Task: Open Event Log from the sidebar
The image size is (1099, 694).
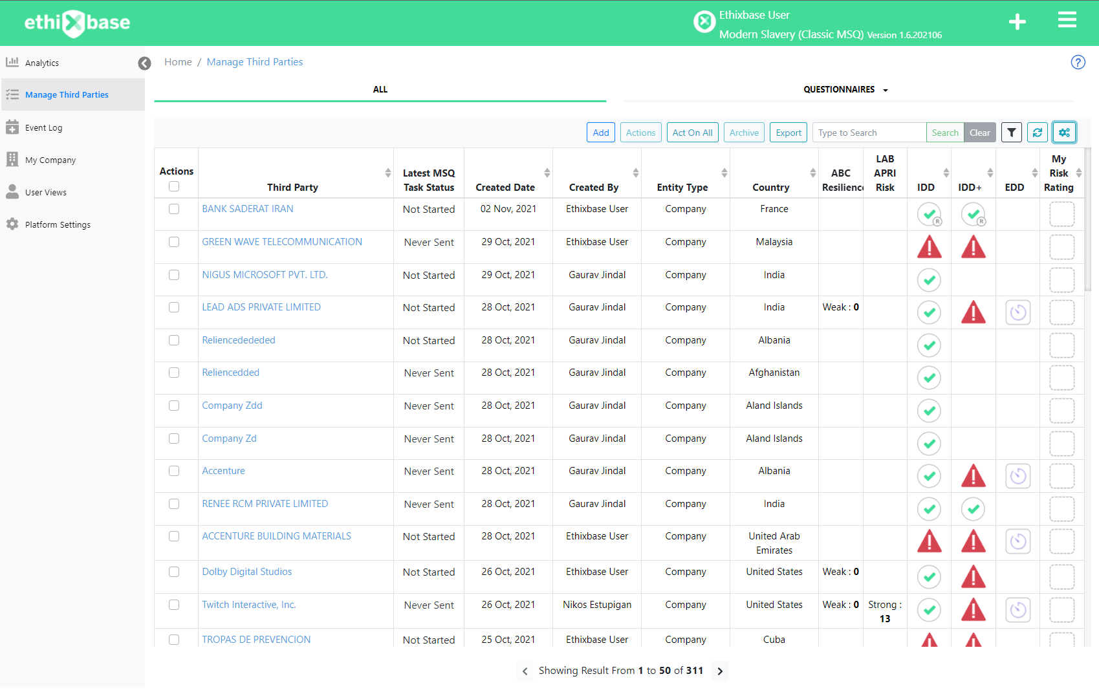Action: pyautogui.click(x=44, y=127)
